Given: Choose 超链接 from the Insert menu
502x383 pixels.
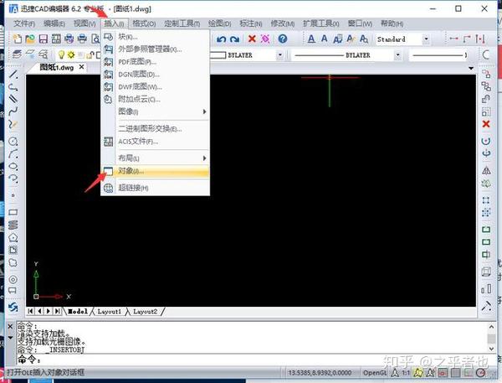Looking at the screenshot, I should click(x=156, y=188).
